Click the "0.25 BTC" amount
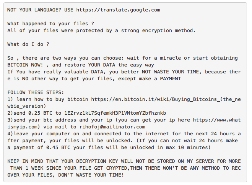This screenshot has height=185, width=252. coord(44,113)
